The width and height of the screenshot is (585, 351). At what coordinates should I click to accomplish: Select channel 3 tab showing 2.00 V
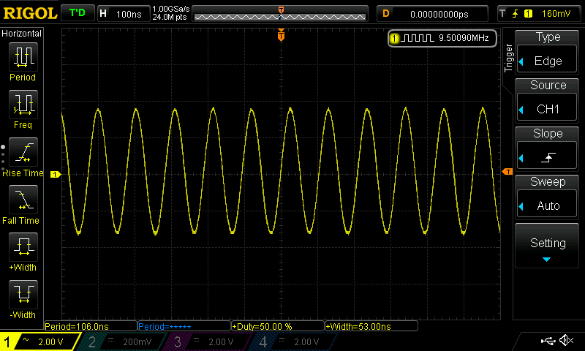(206, 341)
